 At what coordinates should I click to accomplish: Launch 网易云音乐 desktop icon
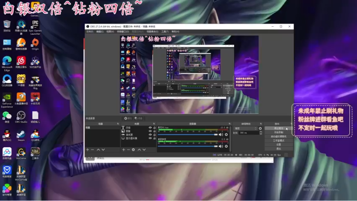(21, 62)
